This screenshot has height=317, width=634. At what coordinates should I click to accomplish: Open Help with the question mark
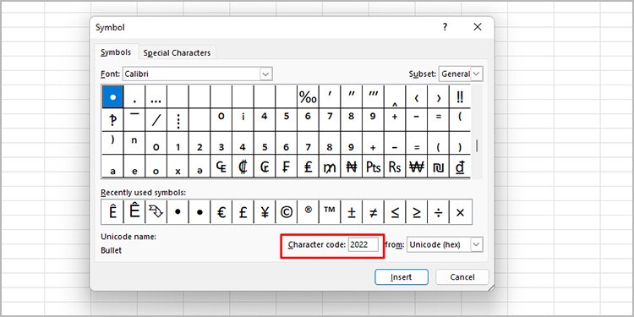tap(445, 27)
